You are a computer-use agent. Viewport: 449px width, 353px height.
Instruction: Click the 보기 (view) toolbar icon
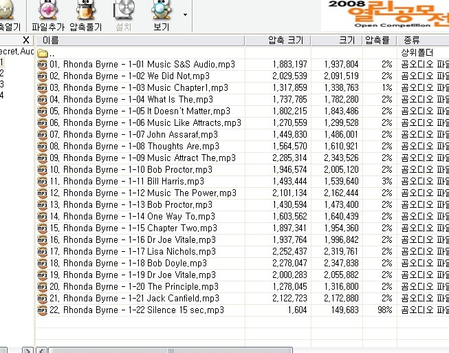pos(161,11)
